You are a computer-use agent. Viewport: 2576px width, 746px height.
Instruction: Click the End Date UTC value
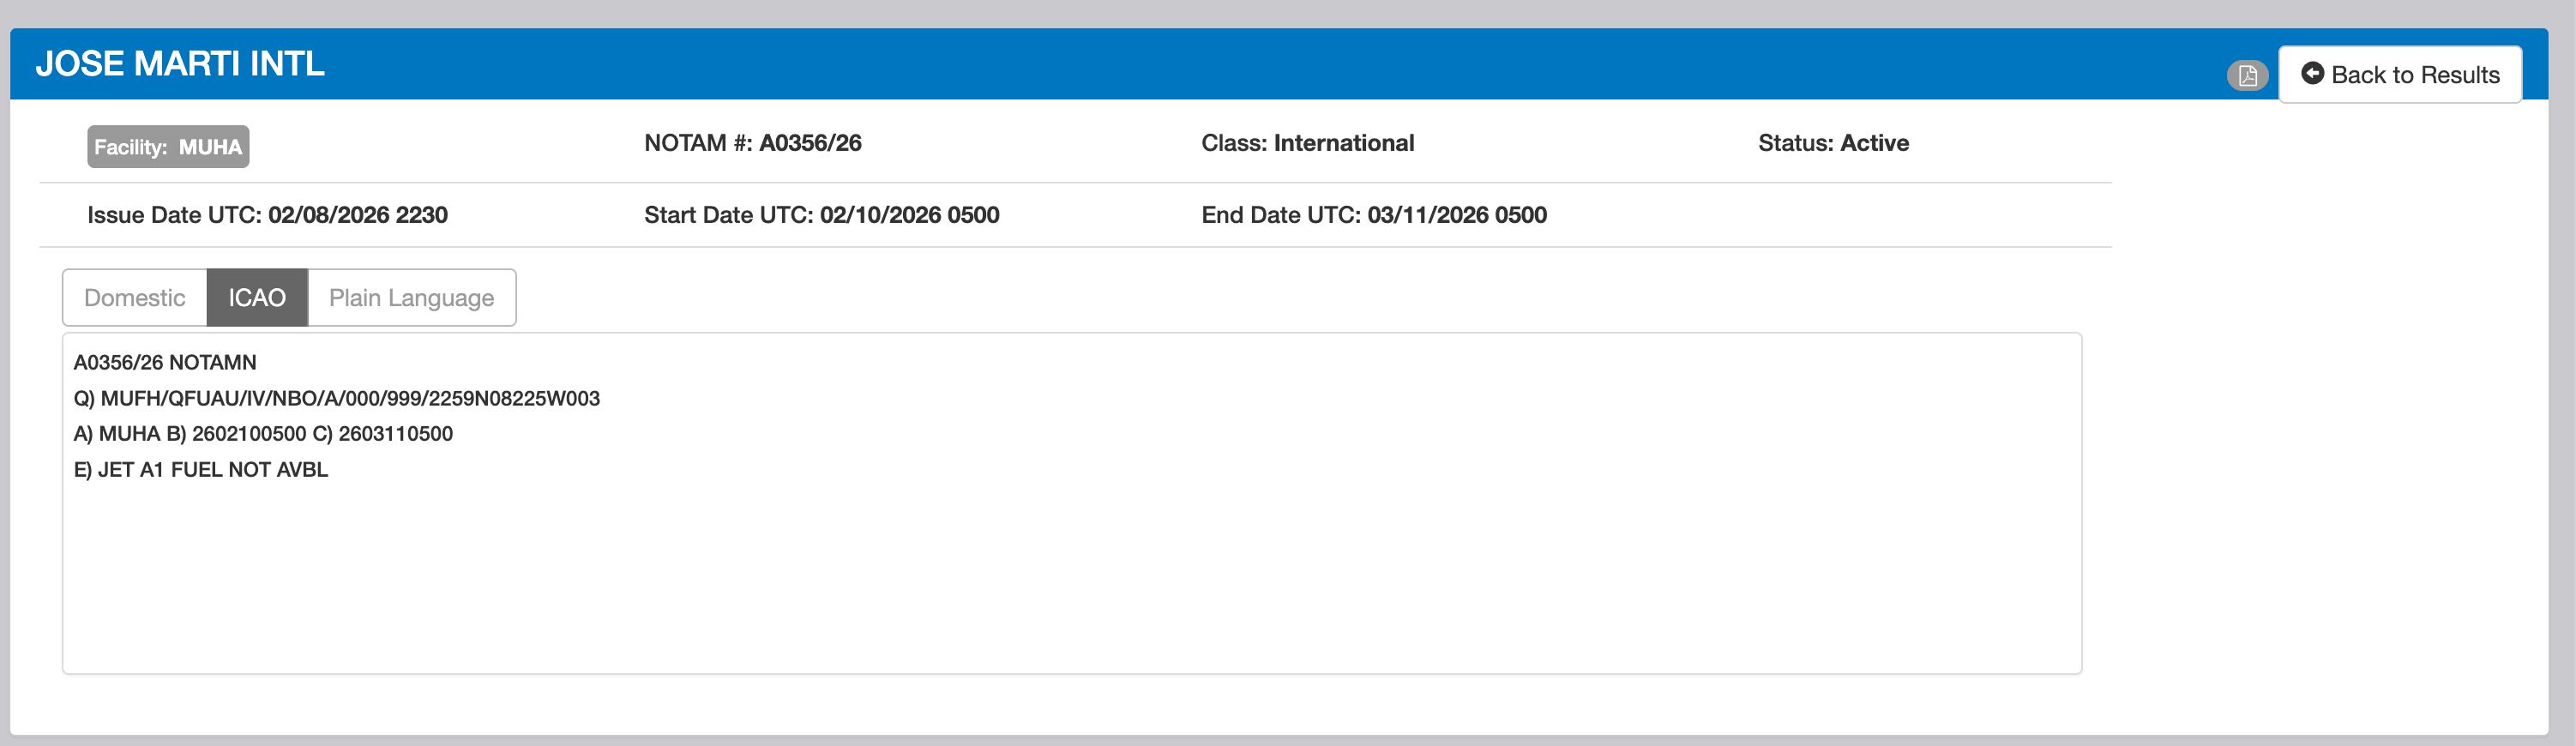[1456, 215]
